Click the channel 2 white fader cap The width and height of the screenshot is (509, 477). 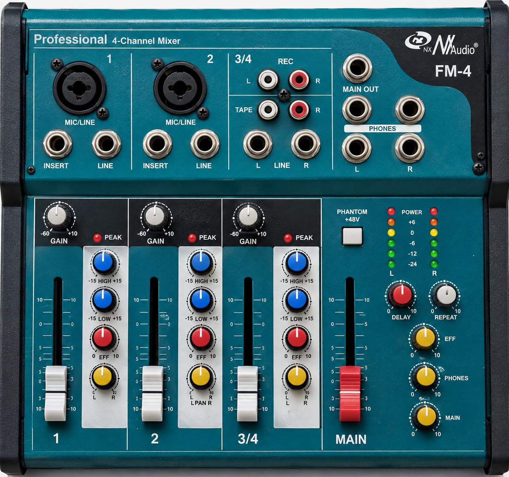[x=153, y=393]
